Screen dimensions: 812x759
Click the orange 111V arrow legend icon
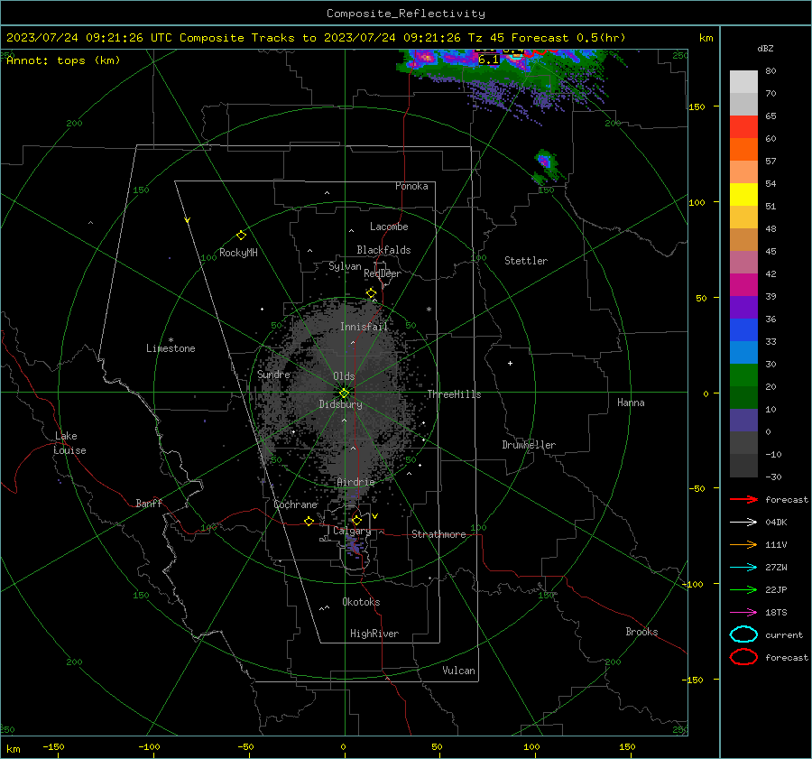[743, 544]
